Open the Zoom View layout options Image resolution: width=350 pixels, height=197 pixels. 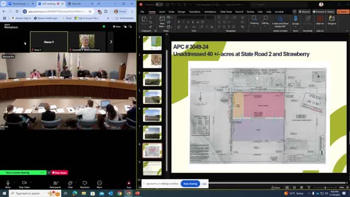[116, 27]
